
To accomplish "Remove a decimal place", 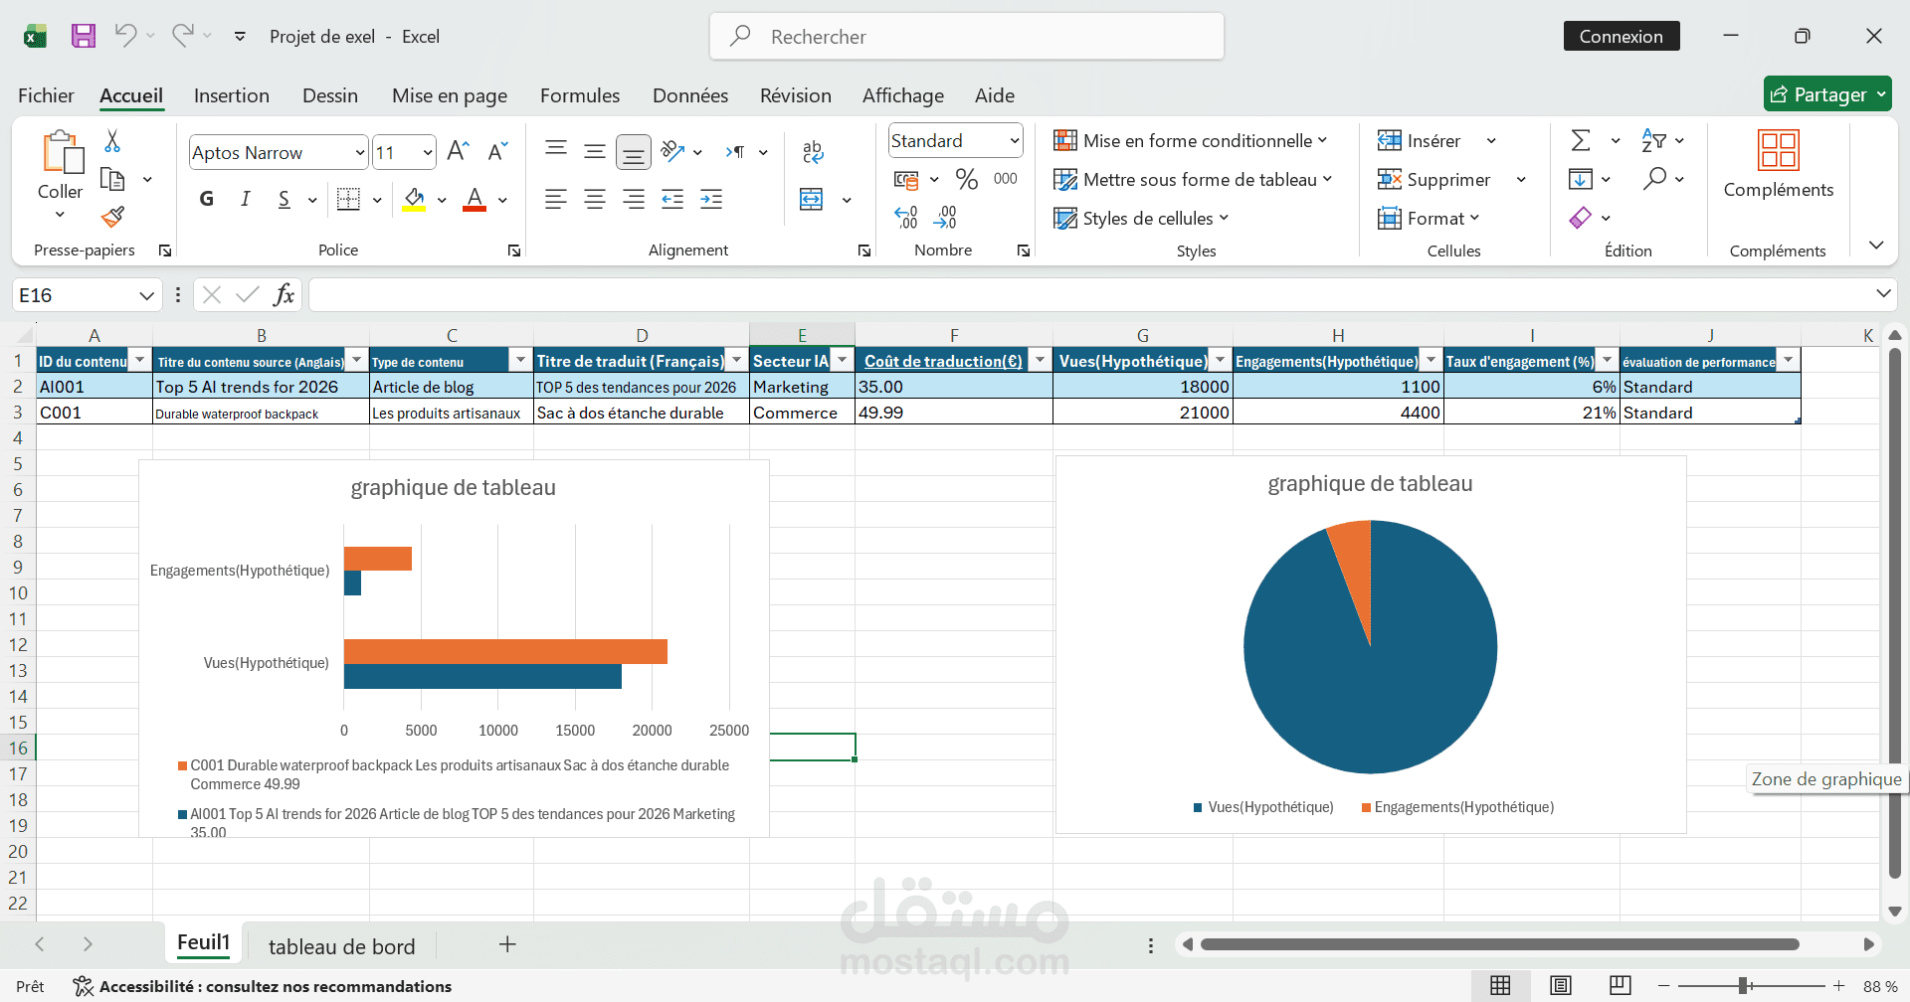I will click(945, 217).
